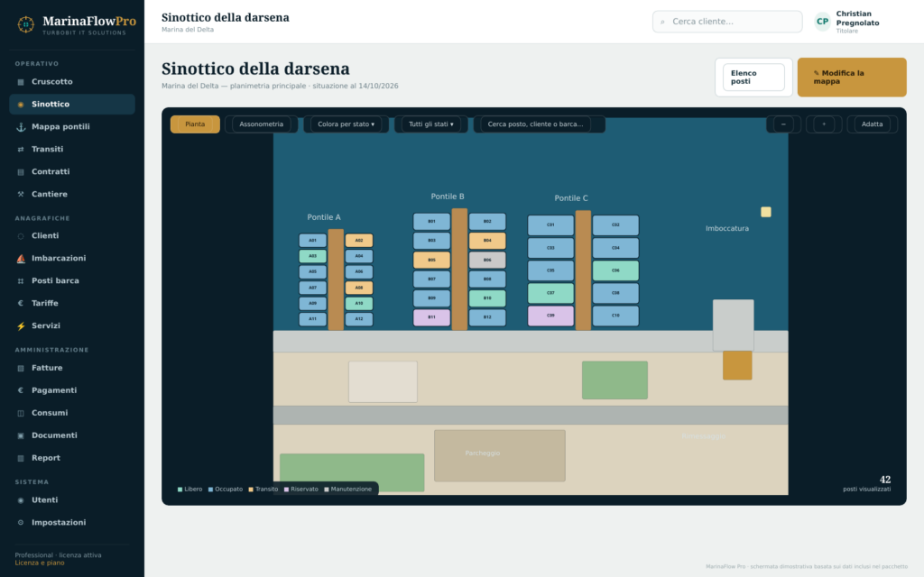Switch the map to Assonometria view

click(261, 124)
